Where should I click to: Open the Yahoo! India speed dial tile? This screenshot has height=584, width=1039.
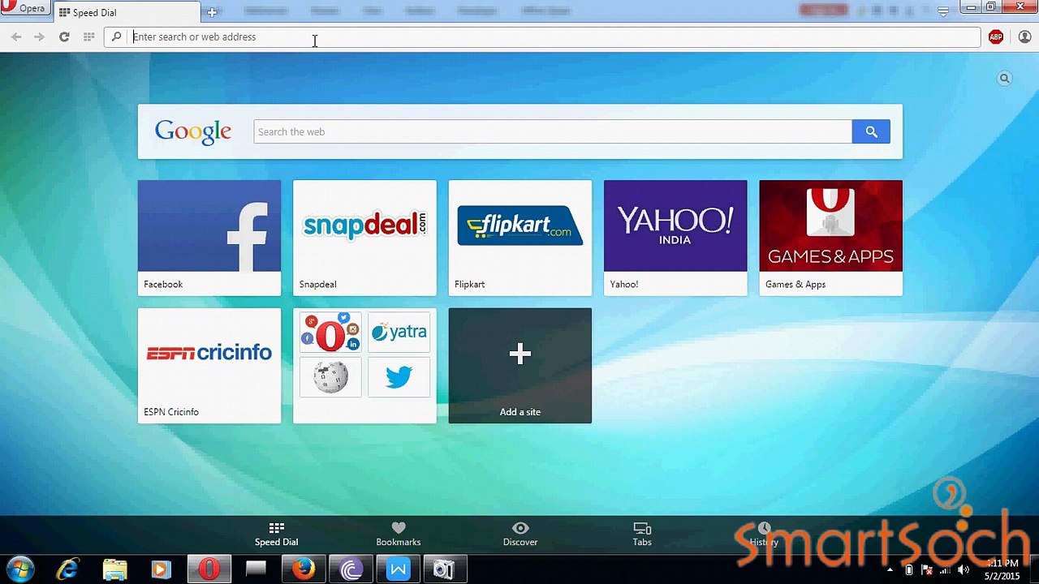[675, 238]
